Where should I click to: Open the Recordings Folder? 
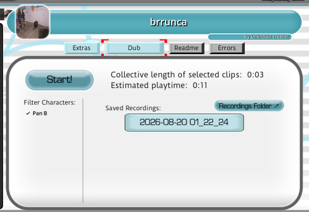[249, 106]
